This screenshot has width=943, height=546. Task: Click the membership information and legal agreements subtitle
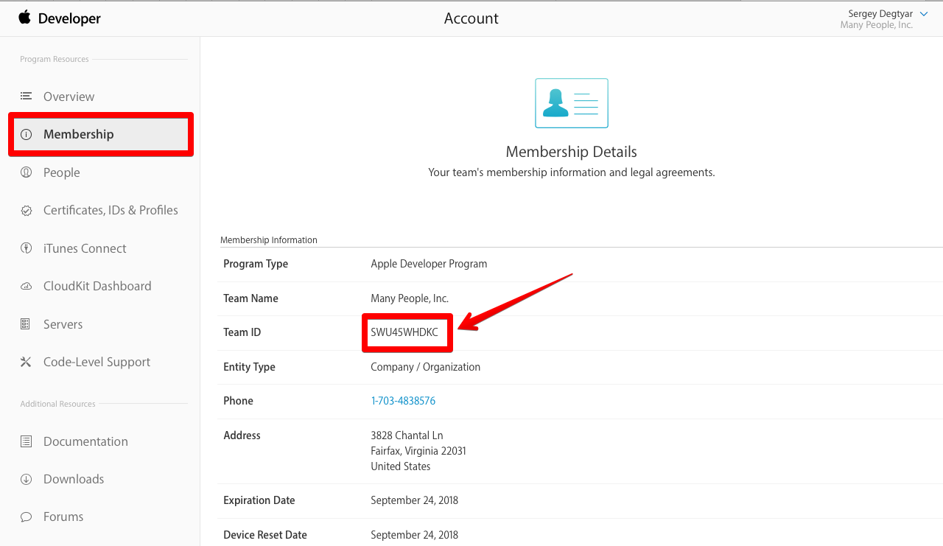(572, 172)
